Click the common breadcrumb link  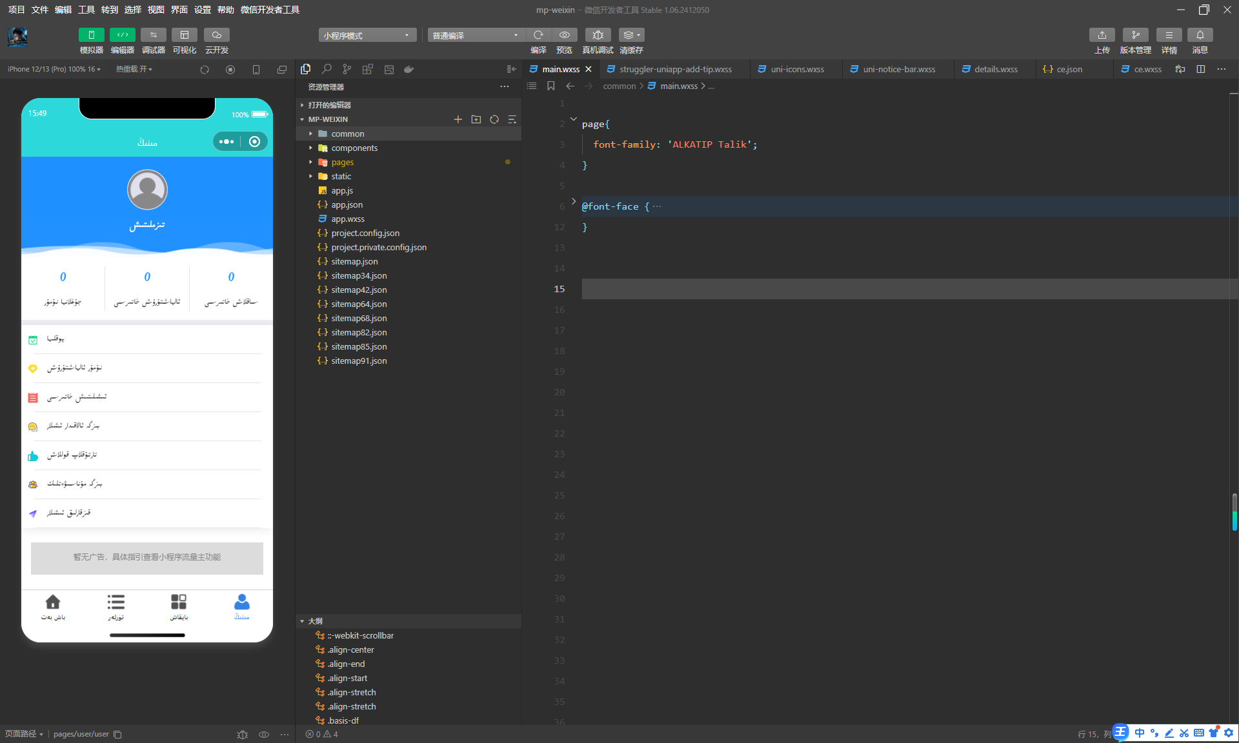(619, 86)
